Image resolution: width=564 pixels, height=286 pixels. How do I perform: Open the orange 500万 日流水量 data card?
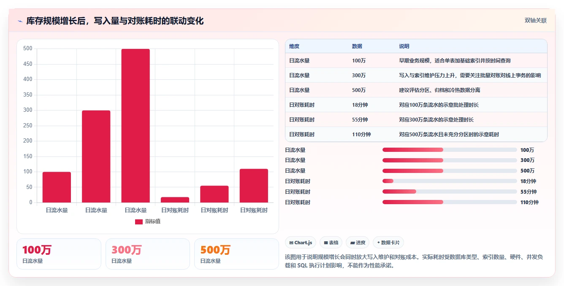click(x=236, y=254)
